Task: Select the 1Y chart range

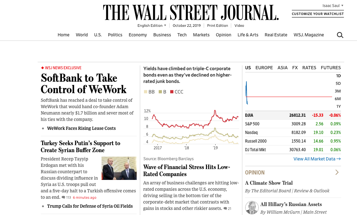Action: [x=338, y=107]
